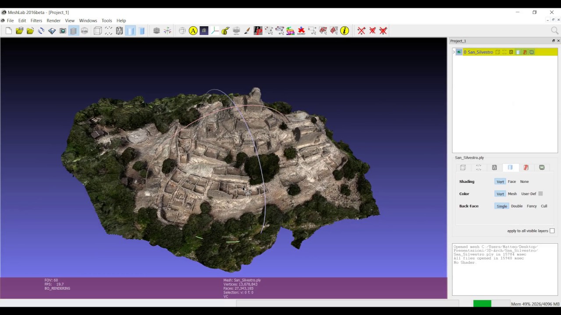The height and width of the screenshot is (315, 561).
Task: Activate the GeoRef tool in the toolbar
Action: click(x=301, y=30)
